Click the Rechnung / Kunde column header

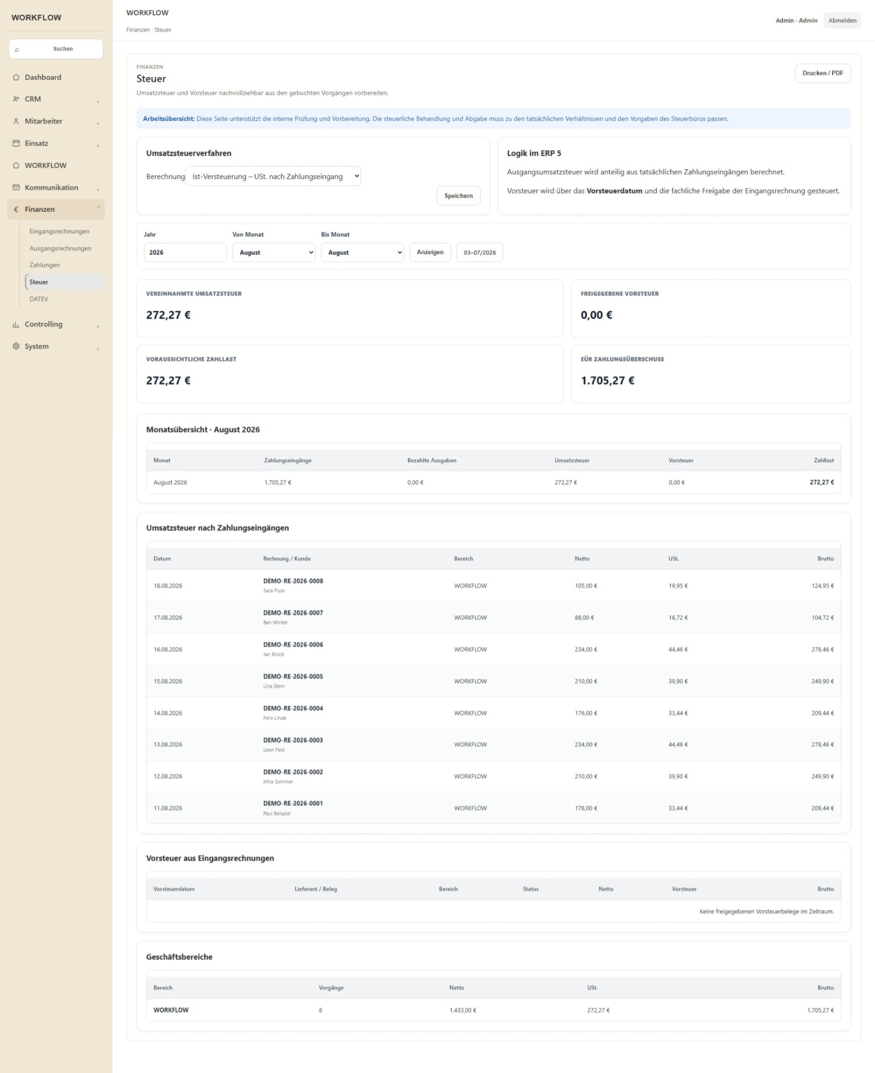(x=287, y=559)
